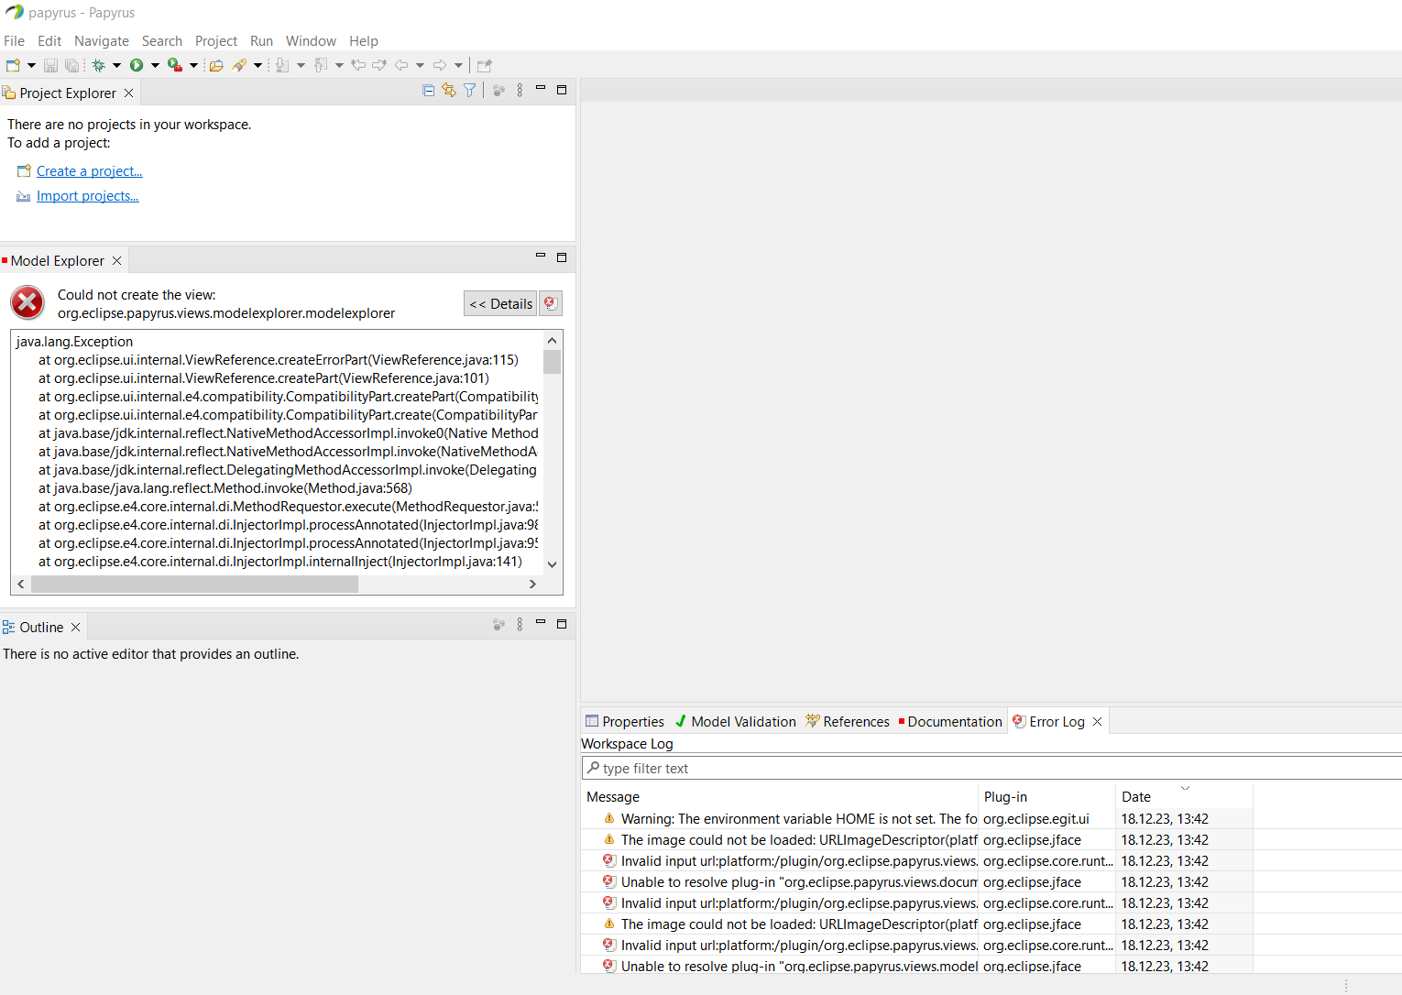
Task: Launch Debug using the bug icon
Action: [x=99, y=65]
